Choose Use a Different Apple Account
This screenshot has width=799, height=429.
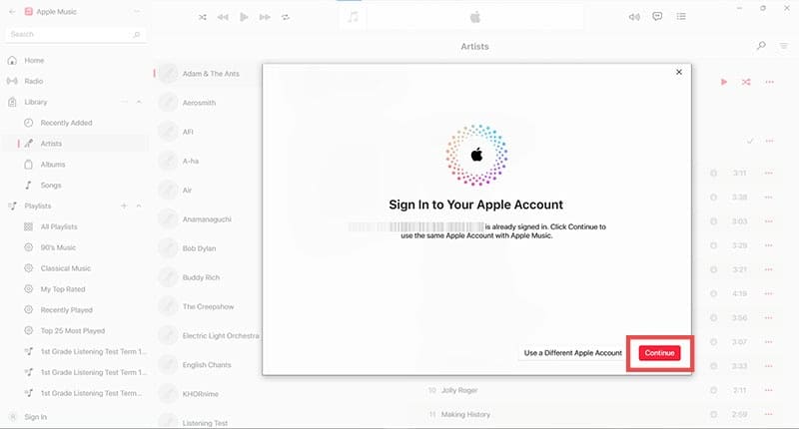tap(572, 352)
